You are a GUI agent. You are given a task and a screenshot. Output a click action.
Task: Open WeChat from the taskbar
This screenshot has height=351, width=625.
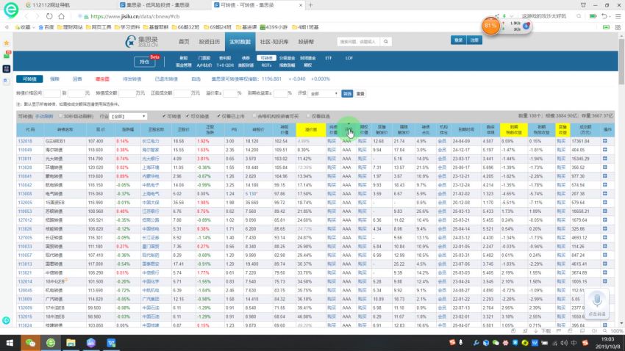[30, 343]
